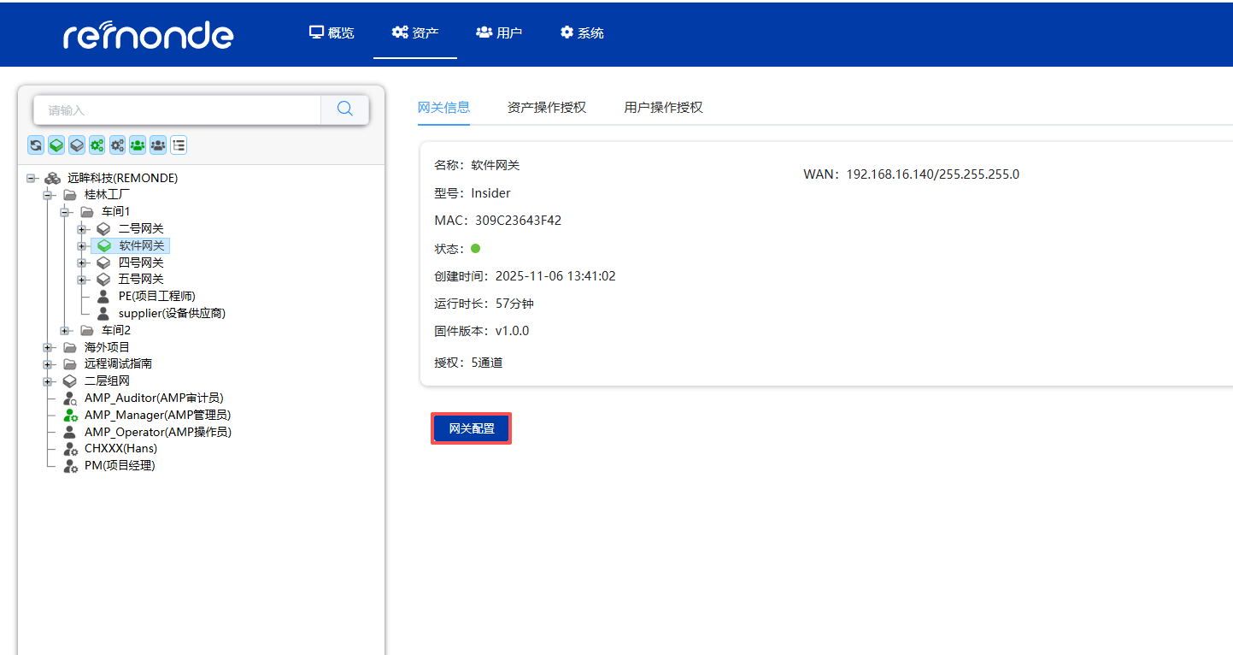Select the 软件网关 node in the tree
This screenshot has height=655, width=1233.
[141, 245]
